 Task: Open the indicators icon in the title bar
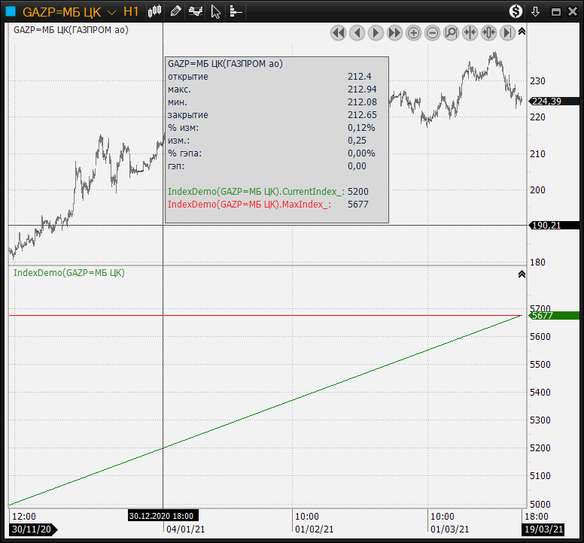(196, 11)
